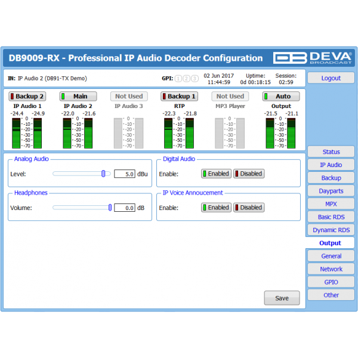
Task: Click the RTP level meter
Action: [x=179, y=133]
